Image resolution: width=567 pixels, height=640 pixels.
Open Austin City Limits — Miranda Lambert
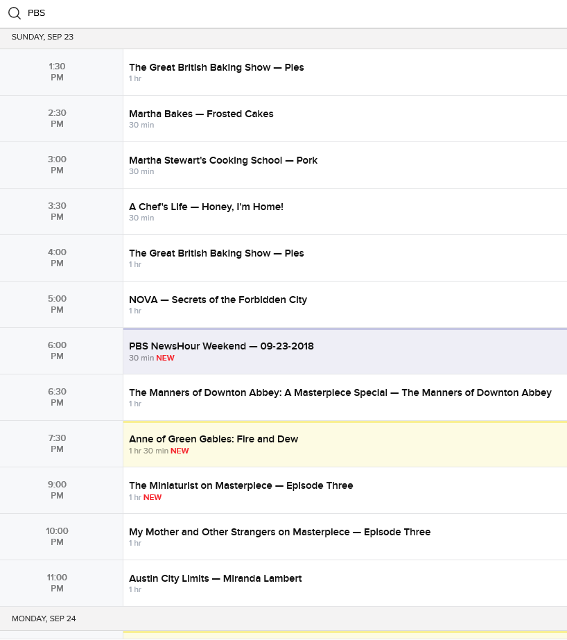click(215, 579)
